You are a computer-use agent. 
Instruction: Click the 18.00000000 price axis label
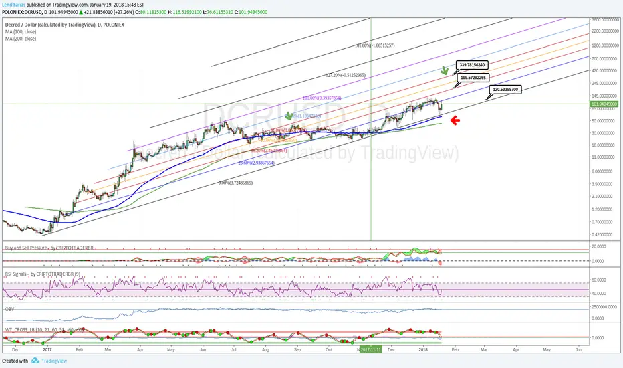[604, 145]
